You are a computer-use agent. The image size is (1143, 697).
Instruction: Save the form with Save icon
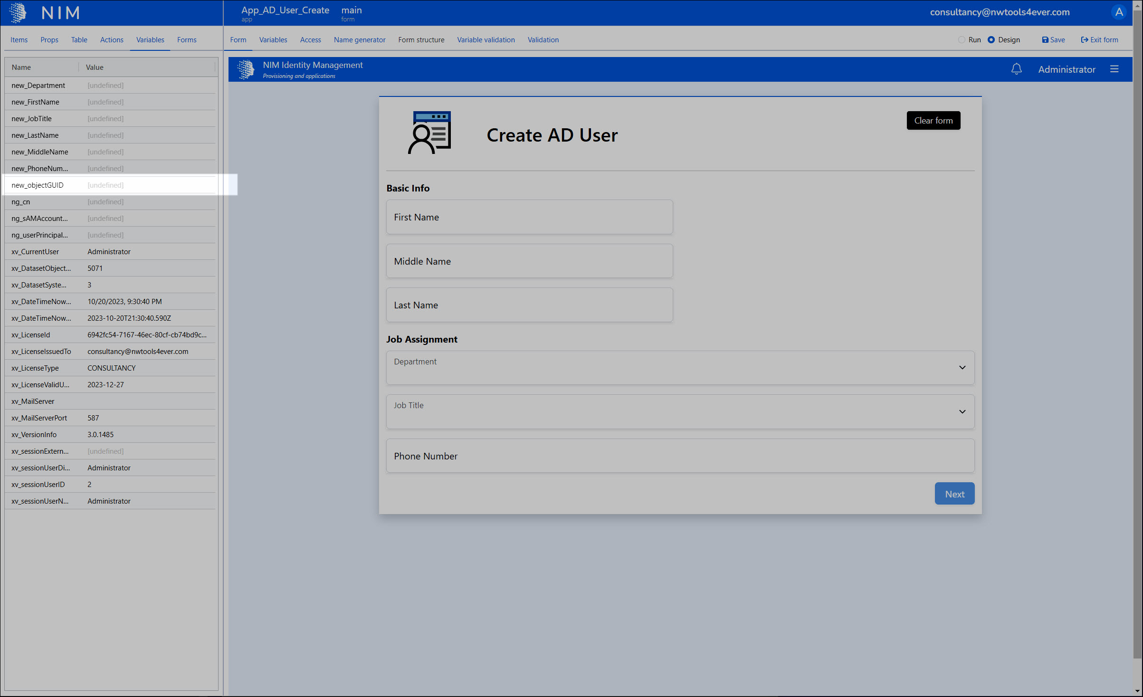(x=1053, y=40)
